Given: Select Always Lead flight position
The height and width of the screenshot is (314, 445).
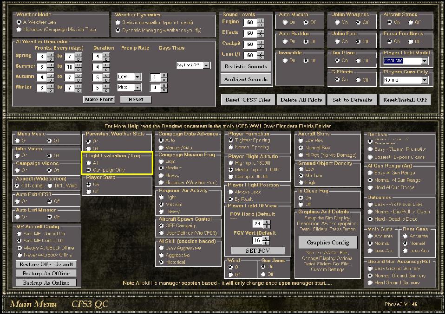Looking at the screenshot, I should pyautogui.click(x=231, y=192).
